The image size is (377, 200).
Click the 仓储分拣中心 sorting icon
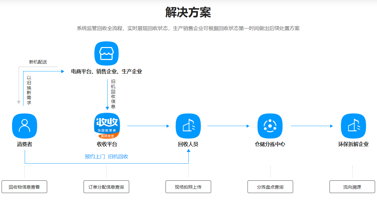pos(270,125)
